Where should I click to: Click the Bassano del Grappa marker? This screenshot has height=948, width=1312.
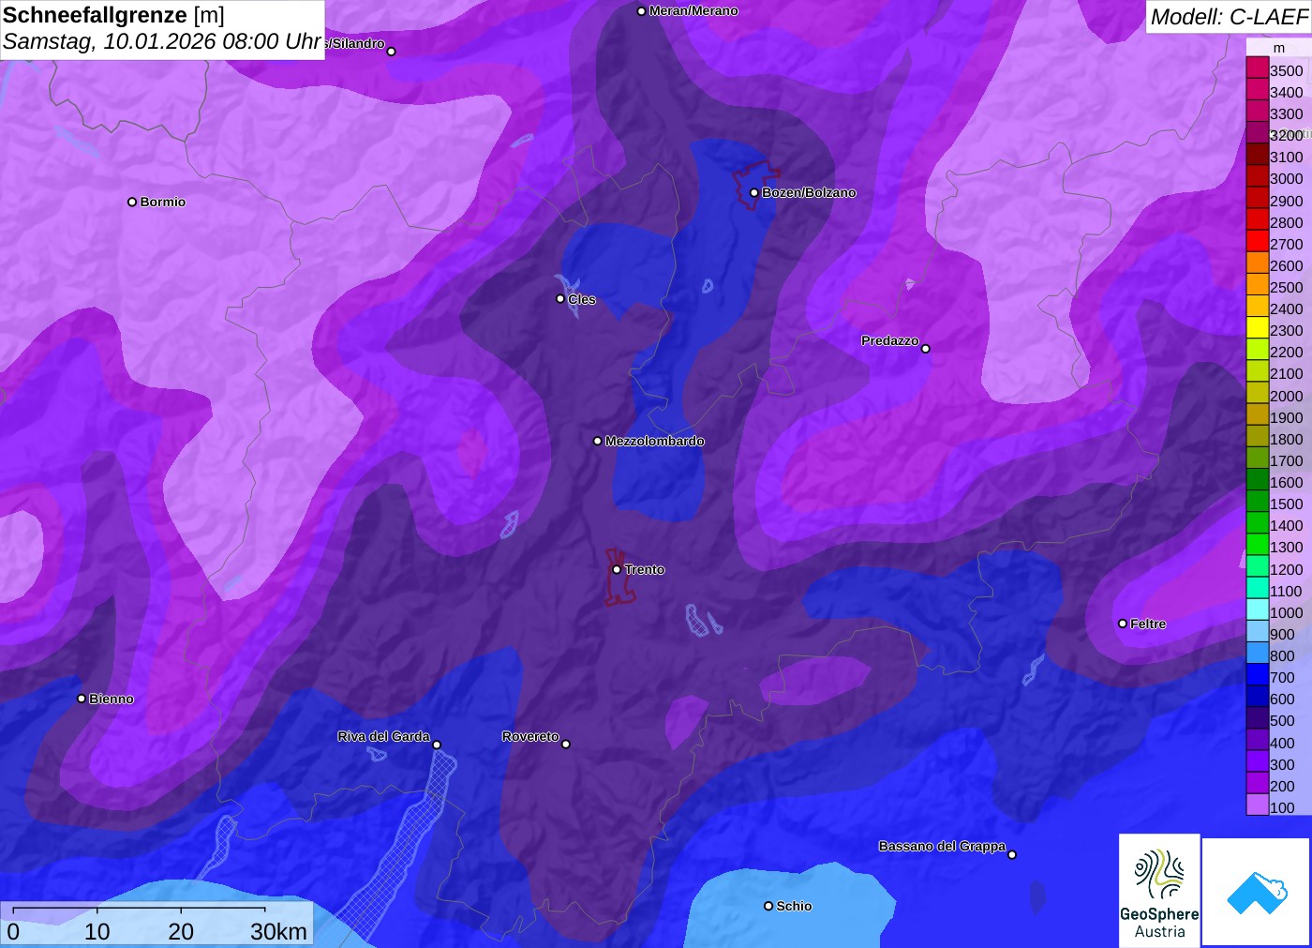pos(1012,854)
